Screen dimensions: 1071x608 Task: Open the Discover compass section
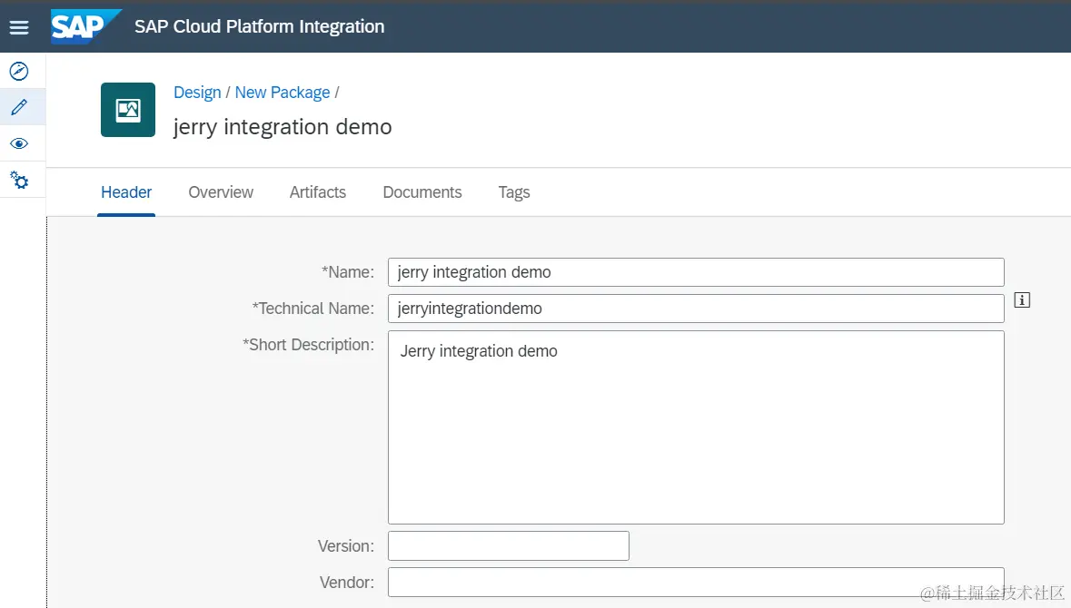click(x=19, y=71)
